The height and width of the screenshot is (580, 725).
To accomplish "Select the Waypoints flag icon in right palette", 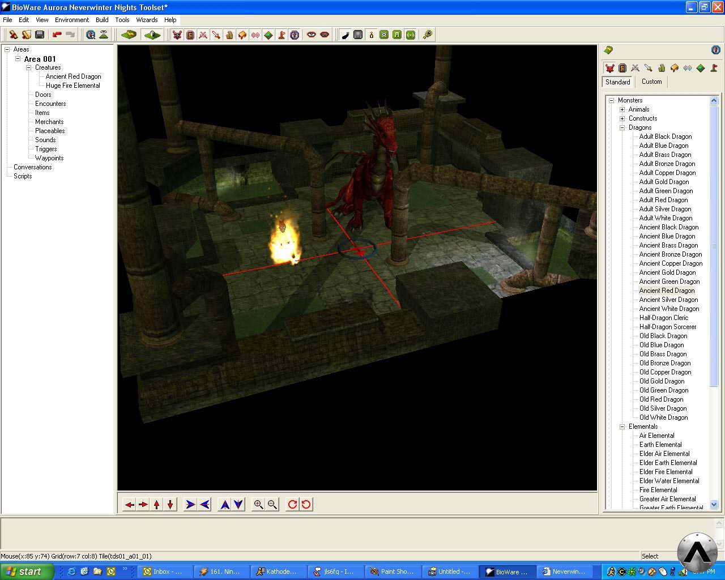I will coord(714,68).
